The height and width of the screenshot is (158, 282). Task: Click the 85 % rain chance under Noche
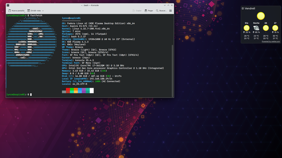click(256, 32)
